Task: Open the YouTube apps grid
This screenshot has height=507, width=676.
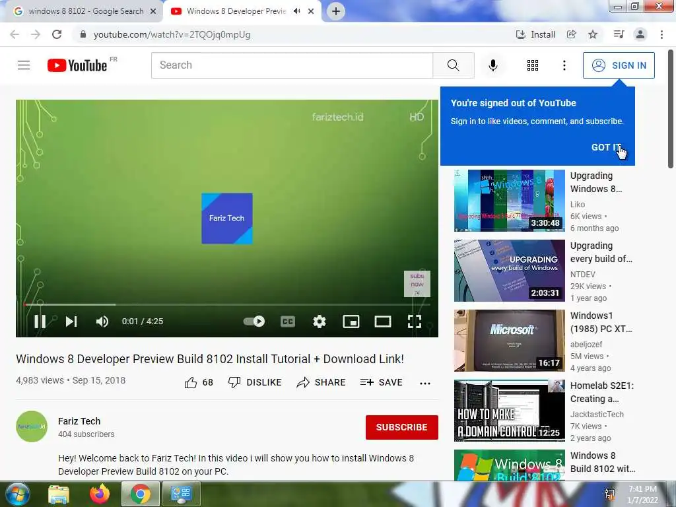Action: pyautogui.click(x=533, y=65)
